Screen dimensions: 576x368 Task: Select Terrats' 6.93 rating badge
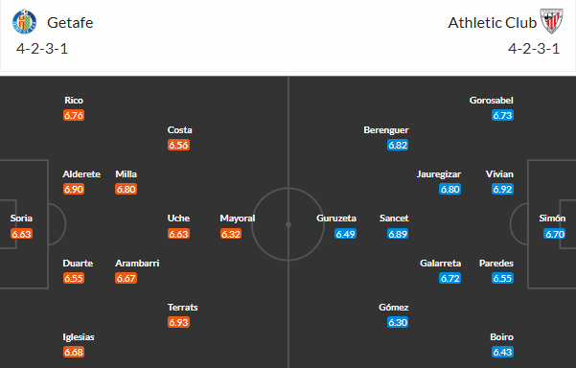click(178, 322)
